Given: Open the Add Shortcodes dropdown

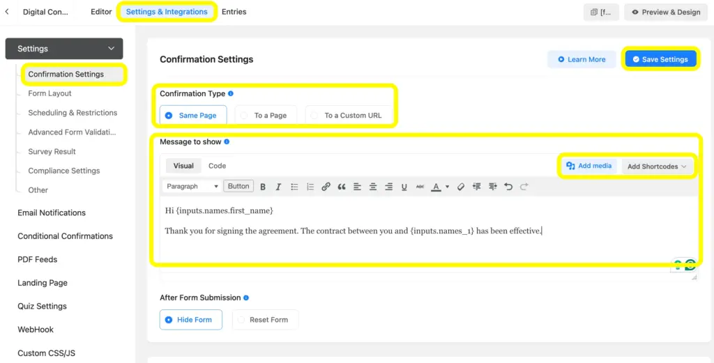Looking at the screenshot, I should tap(657, 167).
